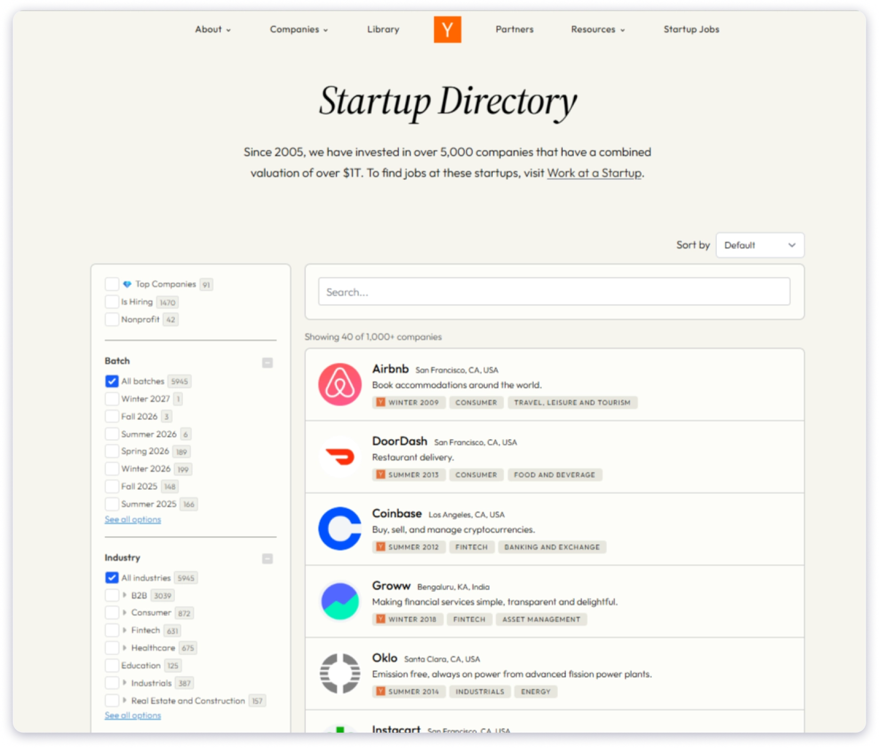Expand the Healthcare industry subcategories
Screen dimensions: 879x748
[x=124, y=648]
